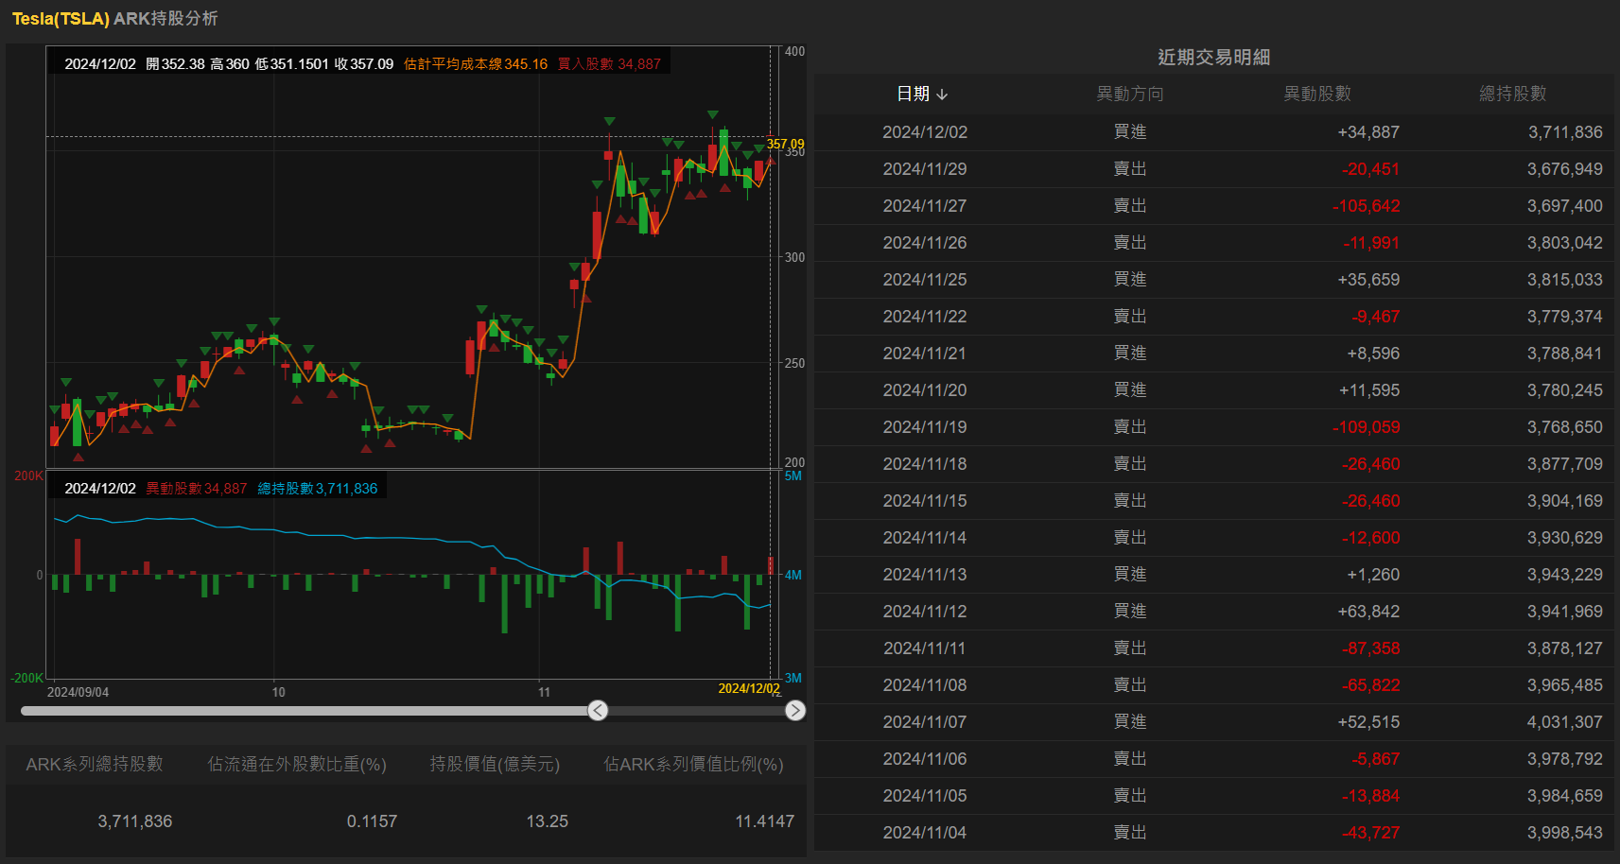Click the 估計平均成本線 345.16 legend label

tap(476, 64)
